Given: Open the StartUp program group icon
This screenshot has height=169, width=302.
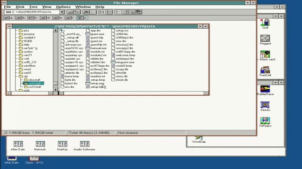Looking at the screenshot, I should [x=62, y=146].
